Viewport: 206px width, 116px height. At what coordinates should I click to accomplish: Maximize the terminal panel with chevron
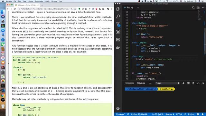(198, 83)
